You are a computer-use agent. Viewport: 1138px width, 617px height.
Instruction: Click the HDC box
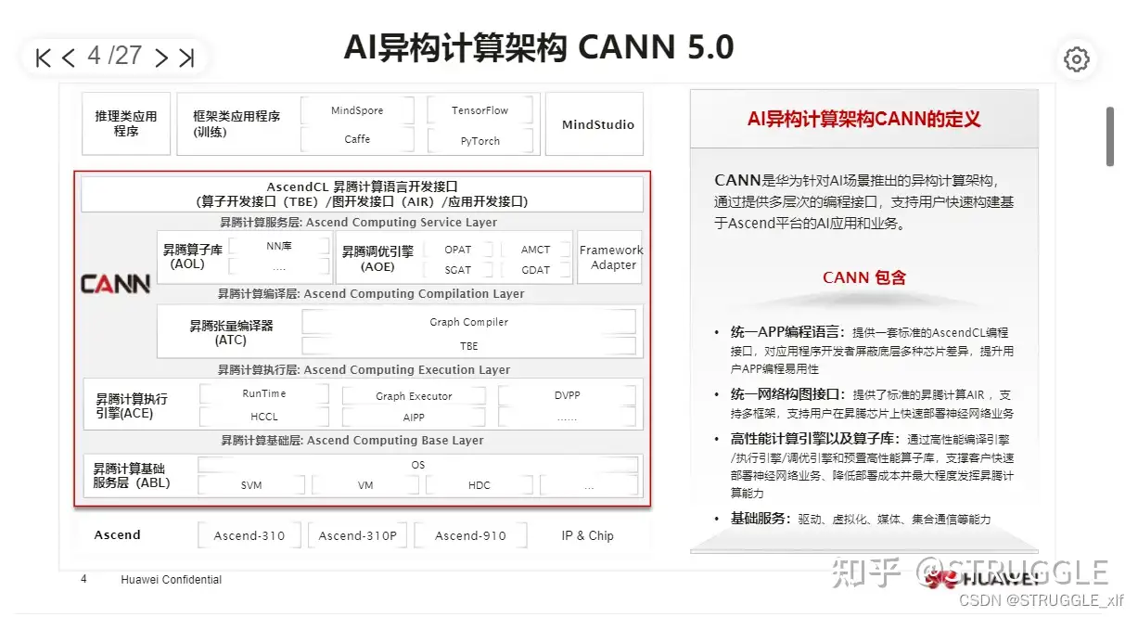click(479, 485)
